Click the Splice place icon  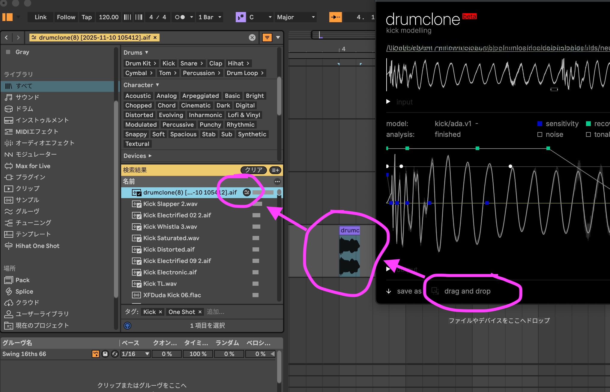click(9, 291)
